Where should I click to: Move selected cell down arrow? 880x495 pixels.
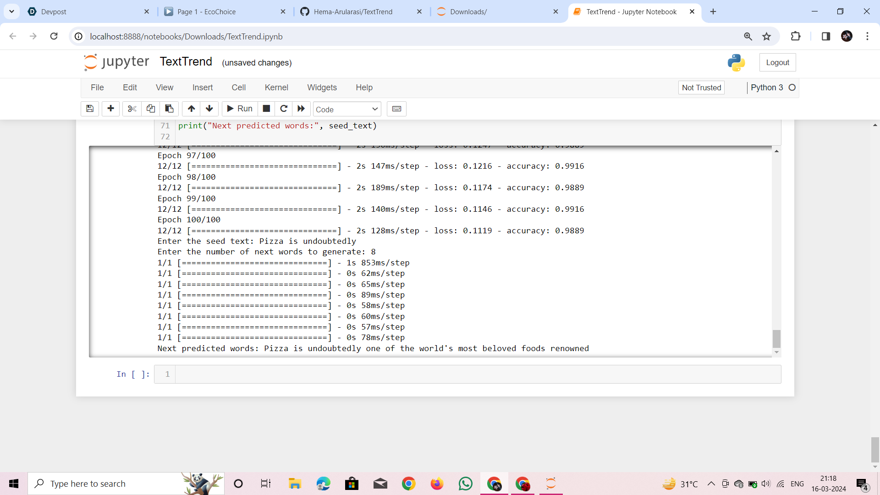(x=209, y=109)
